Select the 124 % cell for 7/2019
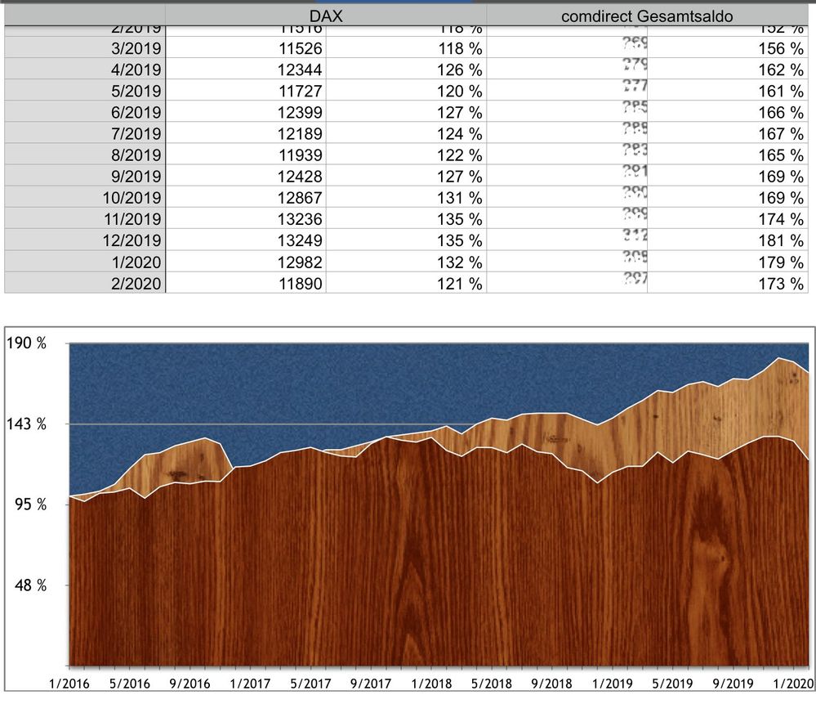The width and height of the screenshot is (816, 704). (406, 133)
